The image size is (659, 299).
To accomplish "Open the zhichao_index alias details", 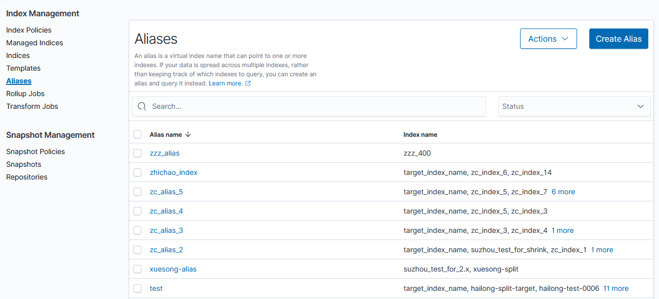I will pos(173,172).
